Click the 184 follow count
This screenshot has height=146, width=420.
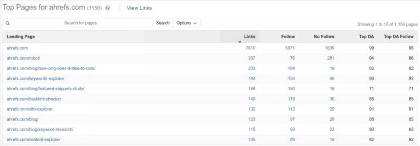[x=291, y=68]
